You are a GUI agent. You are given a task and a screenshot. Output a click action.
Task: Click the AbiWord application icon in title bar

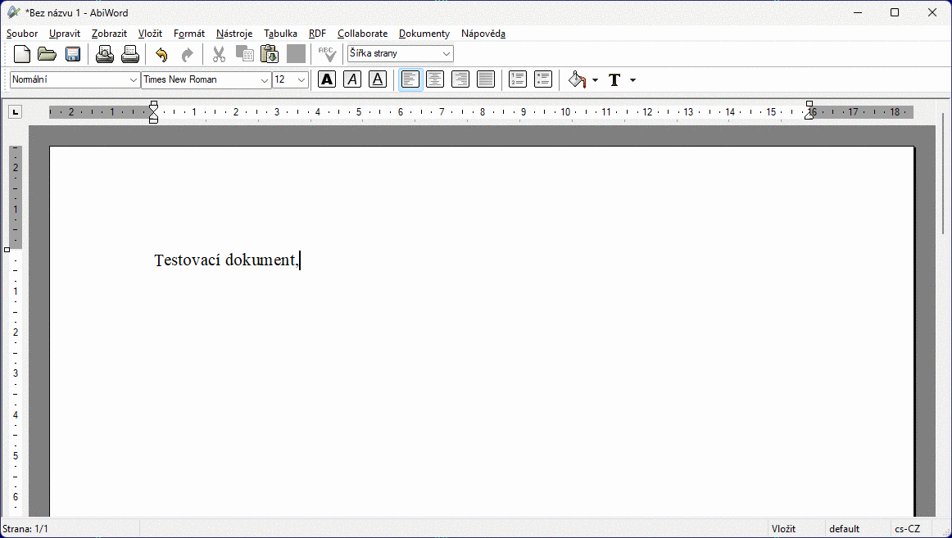pos(13,12)
